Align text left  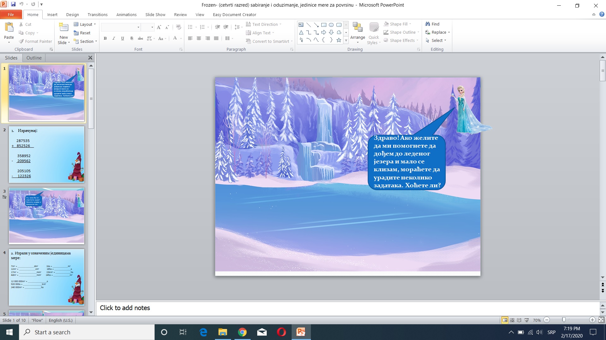(x=190, y=38)
